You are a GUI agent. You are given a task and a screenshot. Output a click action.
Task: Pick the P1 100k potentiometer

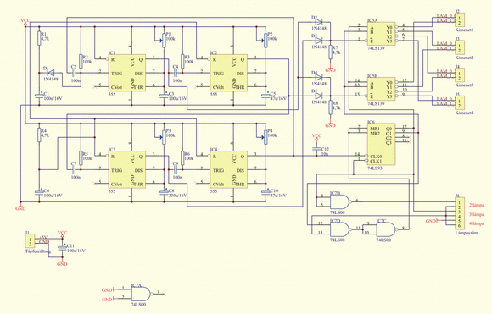(x=164, y=41)
